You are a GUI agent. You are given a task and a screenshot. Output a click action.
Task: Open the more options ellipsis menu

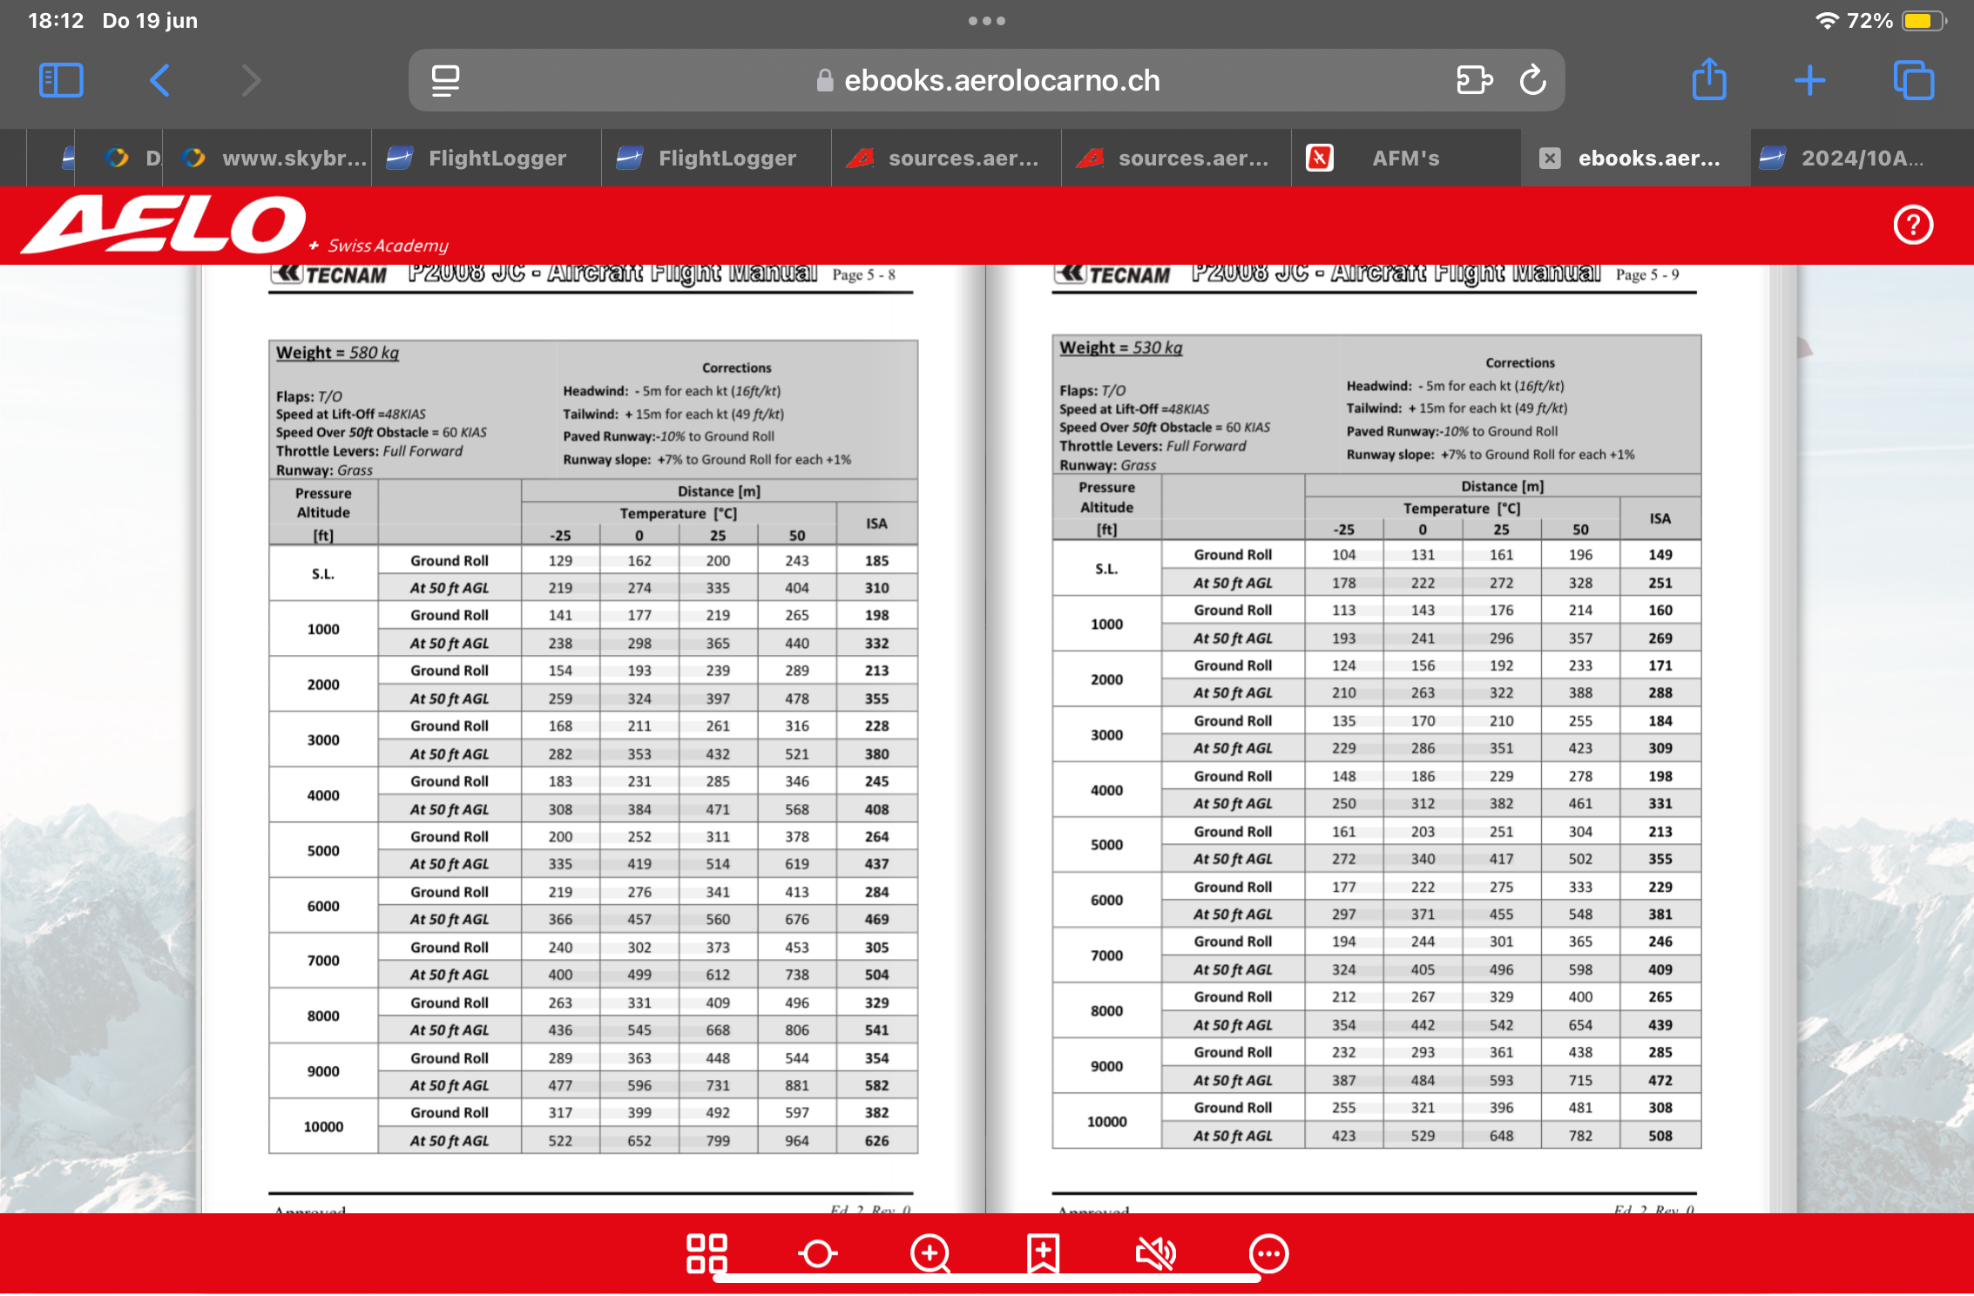coord(1268,1253)
